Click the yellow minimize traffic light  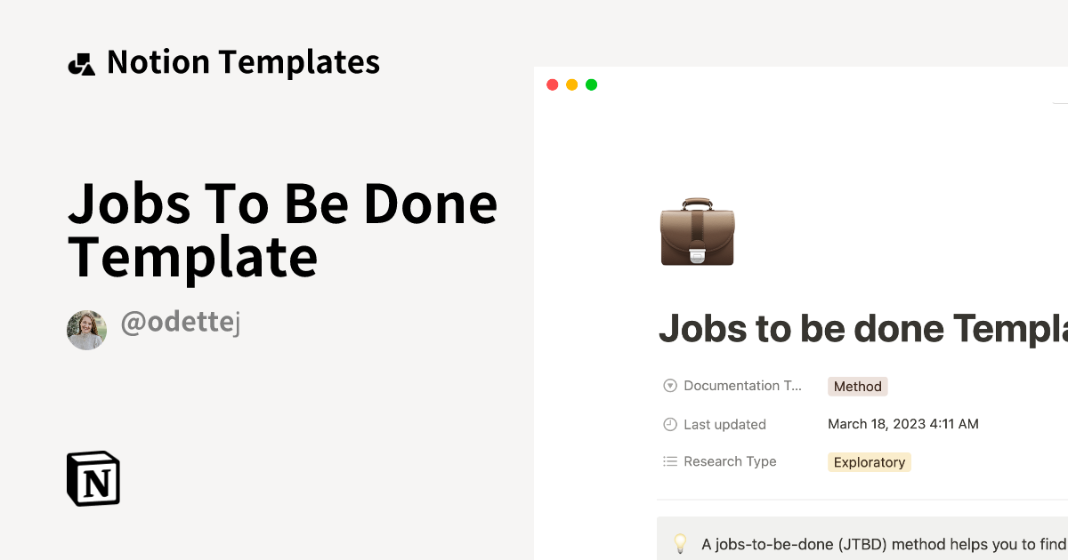point(571,84)
